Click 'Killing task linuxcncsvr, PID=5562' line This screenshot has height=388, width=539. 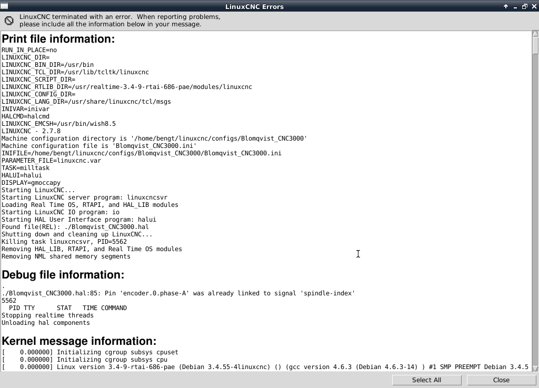click(x=64, y=242)
